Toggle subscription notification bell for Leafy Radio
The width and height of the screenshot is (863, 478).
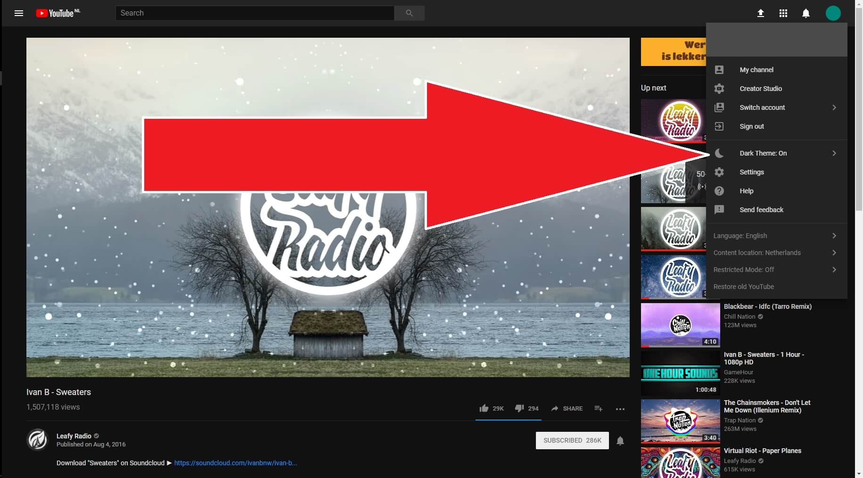tap(620, 441)
